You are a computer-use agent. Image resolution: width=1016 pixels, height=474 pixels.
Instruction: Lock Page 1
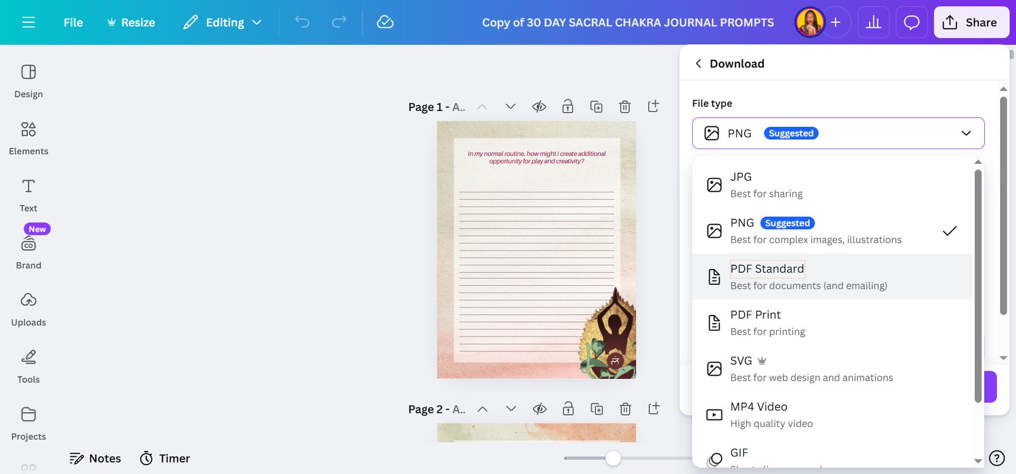[568, 106]
